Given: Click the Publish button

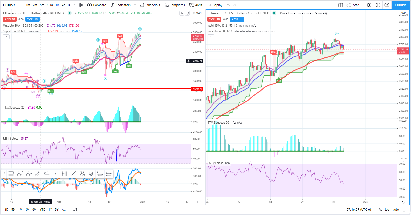Looking at the screenshot, I should (x=401, y=5).
